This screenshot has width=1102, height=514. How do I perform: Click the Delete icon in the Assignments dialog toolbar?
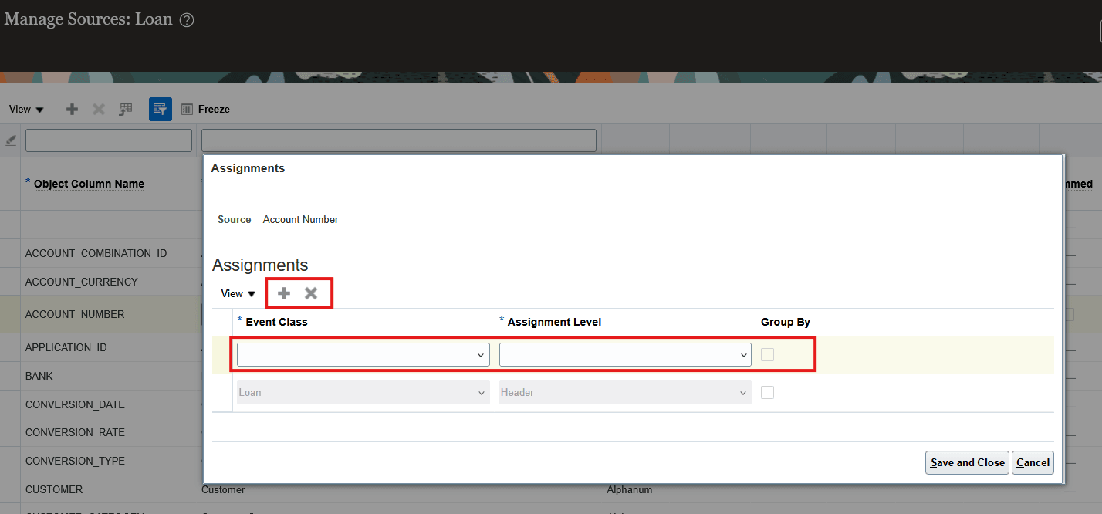[311, 293]
